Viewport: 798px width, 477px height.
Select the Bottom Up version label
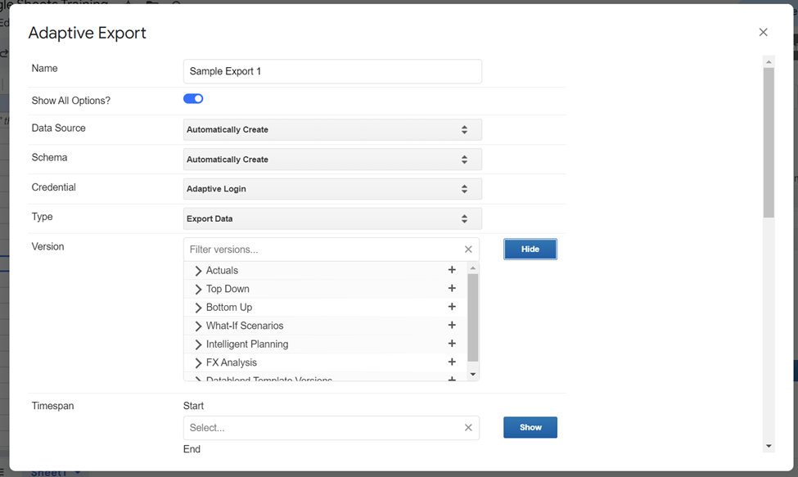click(229, 307)
